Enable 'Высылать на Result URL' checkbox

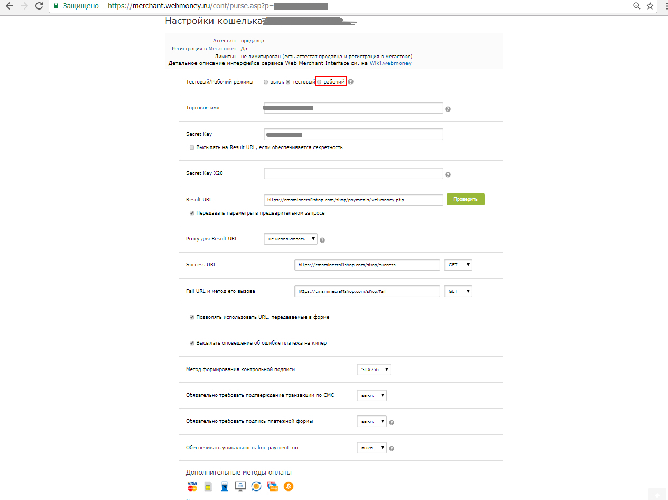pos(192,147)
